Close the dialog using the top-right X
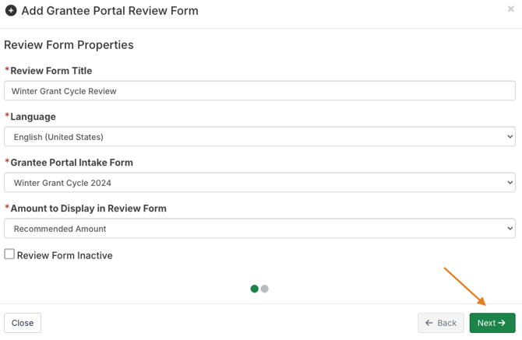Image resolution: width=522 pixels, height=340 pixels. tap(511, 9)
